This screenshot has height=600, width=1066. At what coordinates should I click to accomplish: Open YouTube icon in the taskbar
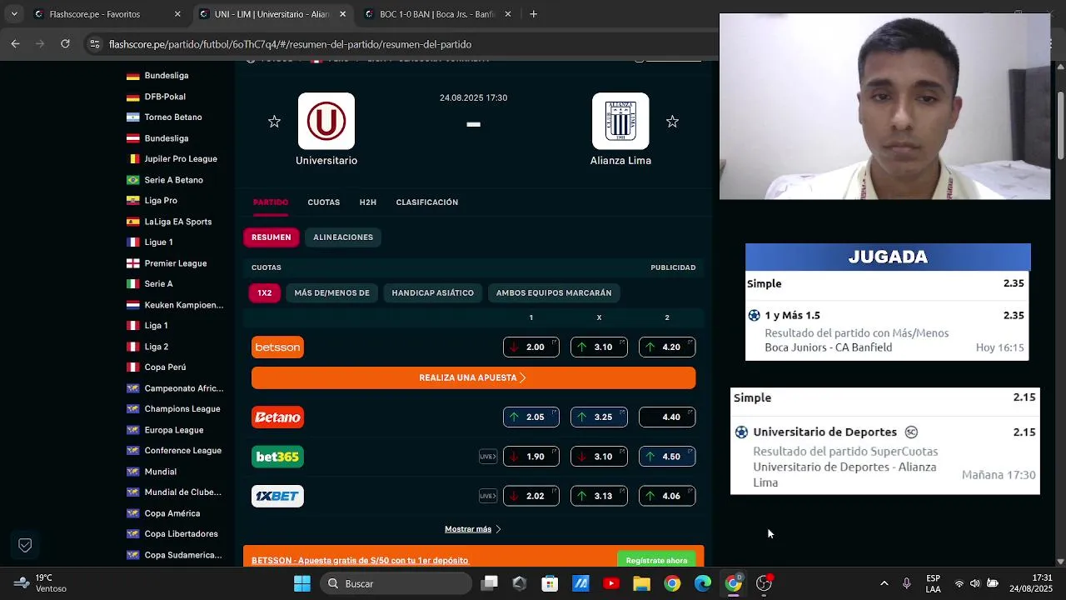pyautogui.click(x=611, y=583)
